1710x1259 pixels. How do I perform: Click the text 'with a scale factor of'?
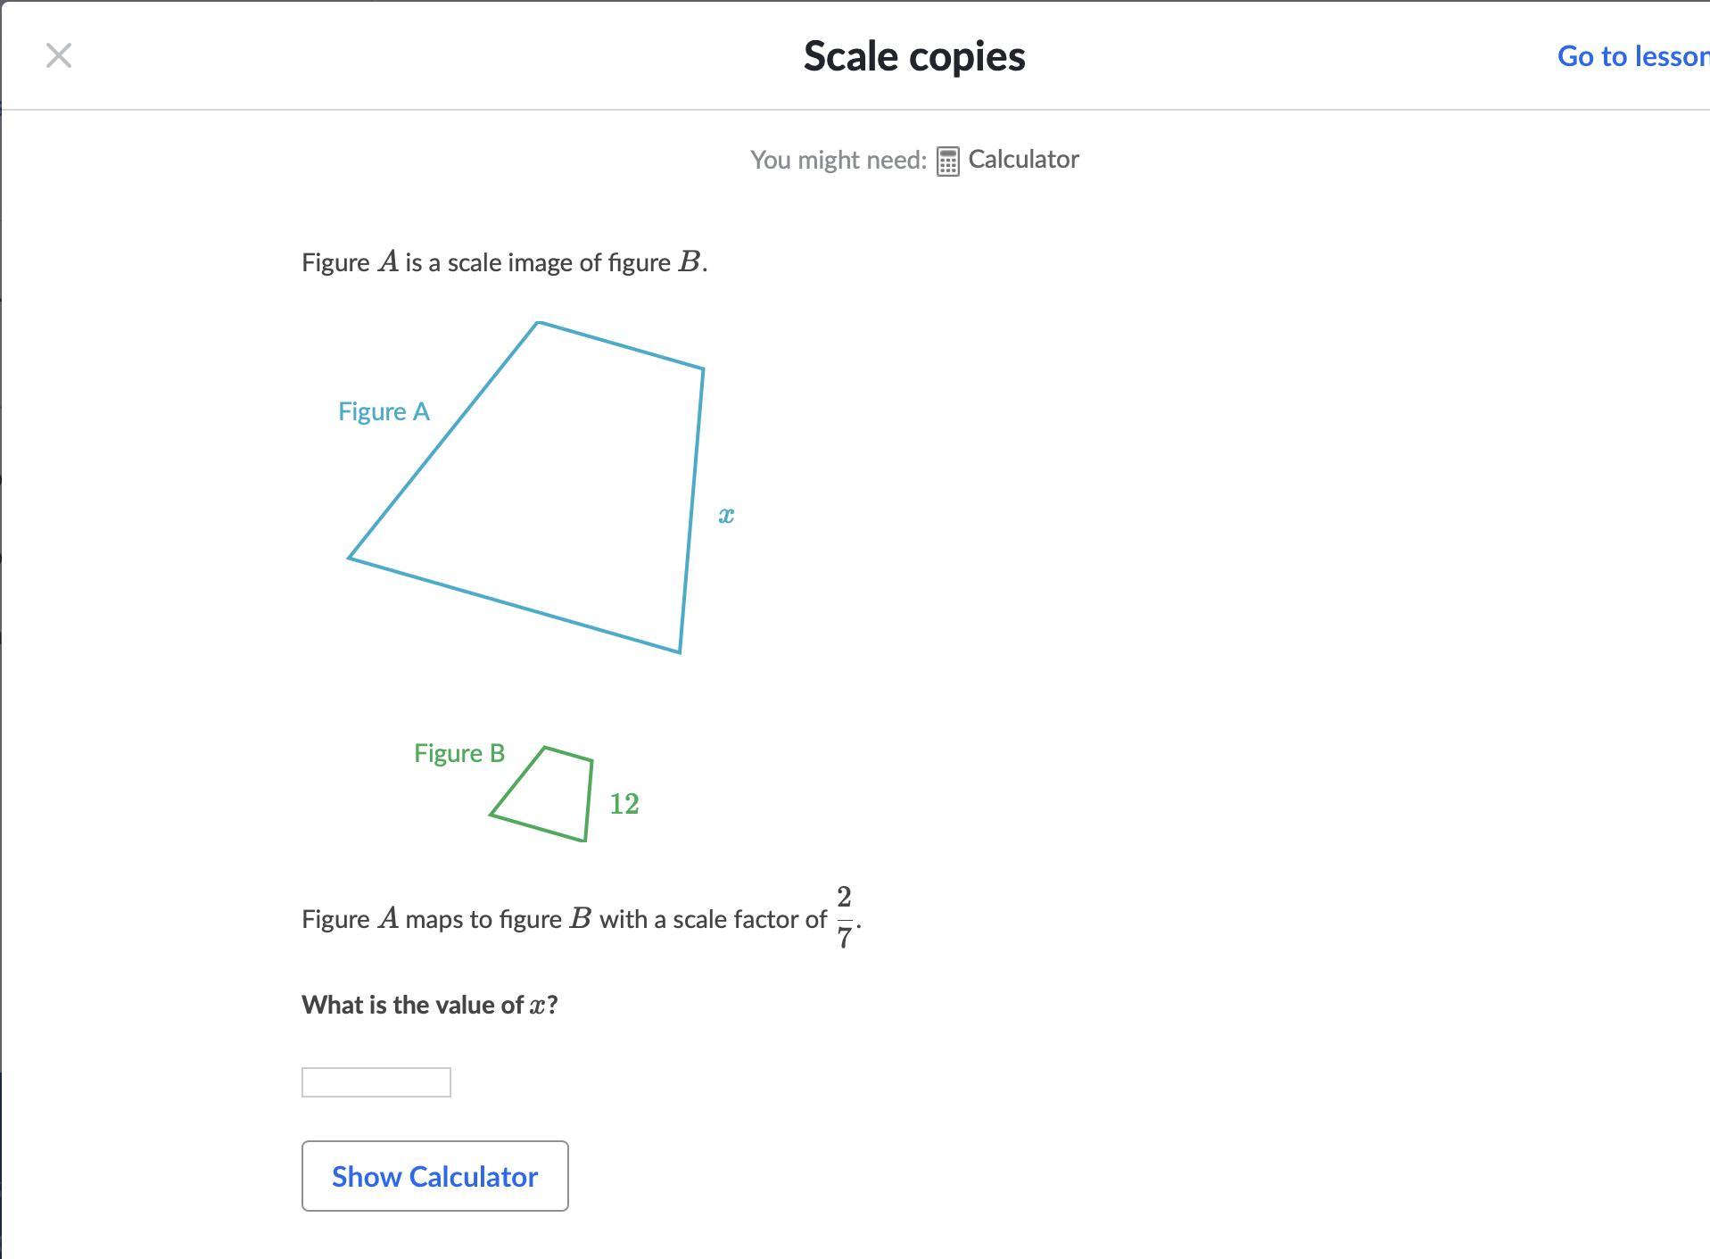pos(713,919)
